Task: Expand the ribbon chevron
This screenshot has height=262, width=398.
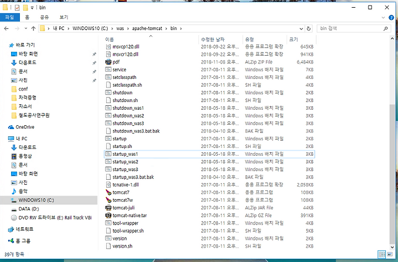Action: pyautogui.click(x=383, y=18)
